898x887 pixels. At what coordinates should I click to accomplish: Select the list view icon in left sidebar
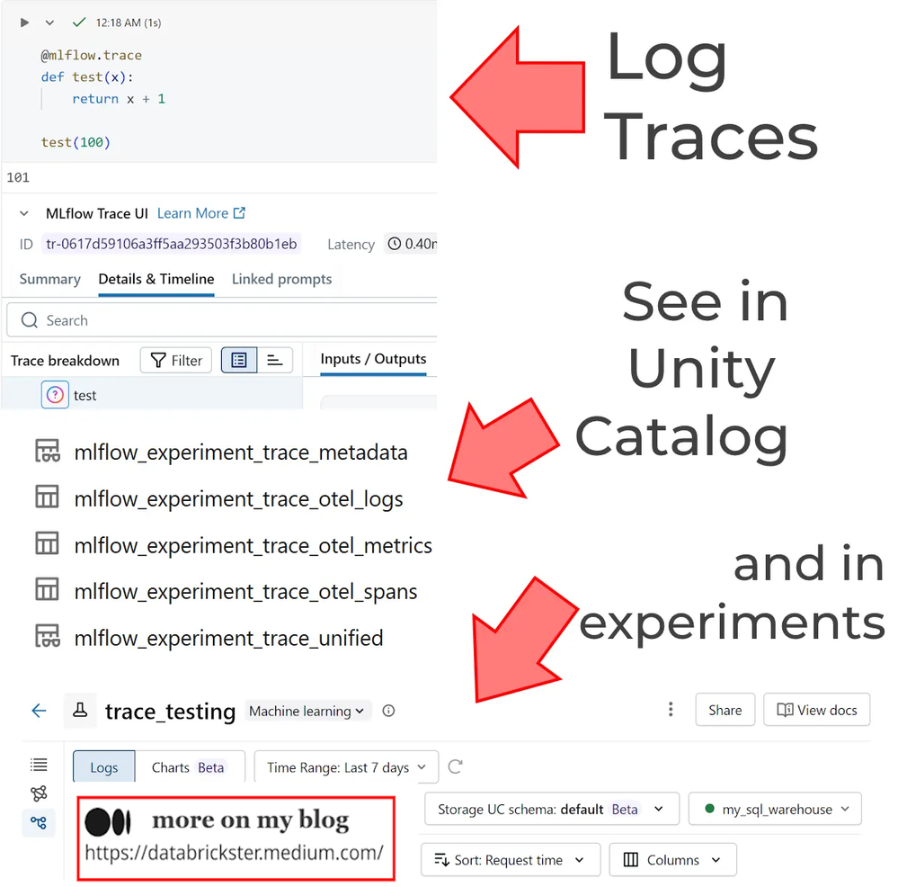pyautogui.click(x=38, y=766)
